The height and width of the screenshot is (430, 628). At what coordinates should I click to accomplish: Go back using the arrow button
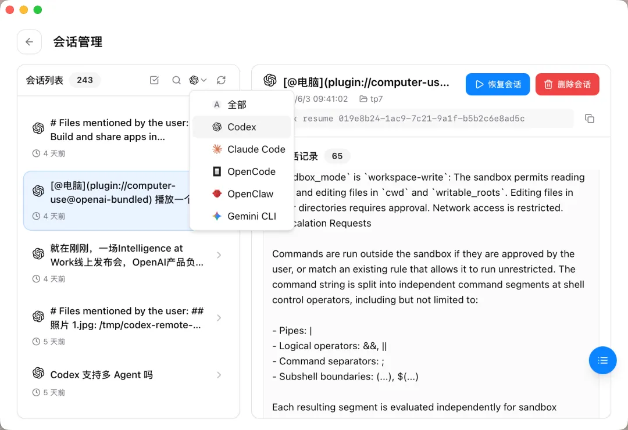point(29,42)
